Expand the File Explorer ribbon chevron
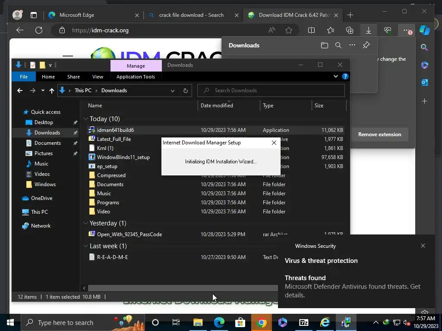442x331 pixels. pos(335,76)
